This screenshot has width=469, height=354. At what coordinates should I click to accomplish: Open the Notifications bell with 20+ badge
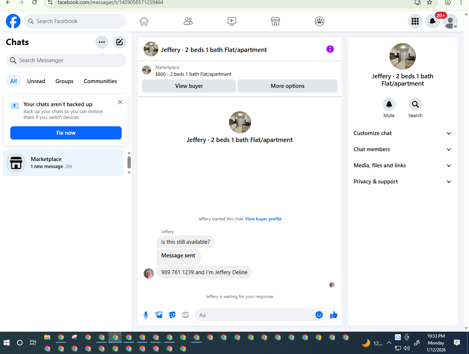click(x=433, y=21)
